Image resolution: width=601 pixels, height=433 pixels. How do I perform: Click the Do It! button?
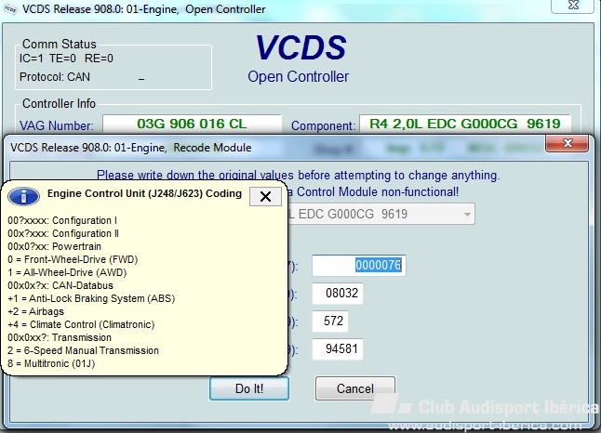[x=249, y=388]
